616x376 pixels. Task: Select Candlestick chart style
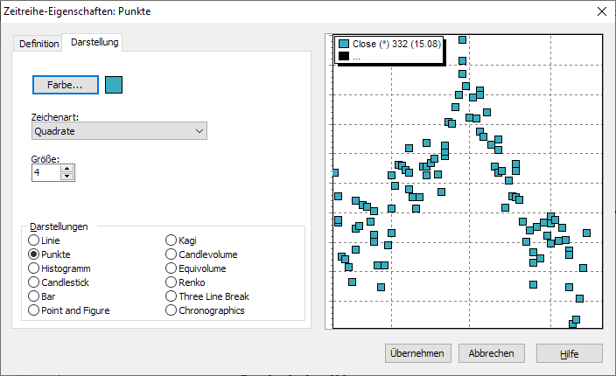click(x=34, y=282)
